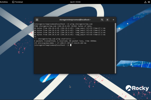Click the 'PING storagereview.com (104.26.8.45)' line

point(63,26)
